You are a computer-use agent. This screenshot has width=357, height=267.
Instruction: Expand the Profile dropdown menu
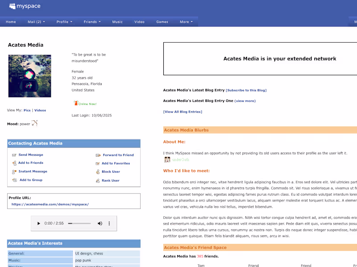[64, 21]
